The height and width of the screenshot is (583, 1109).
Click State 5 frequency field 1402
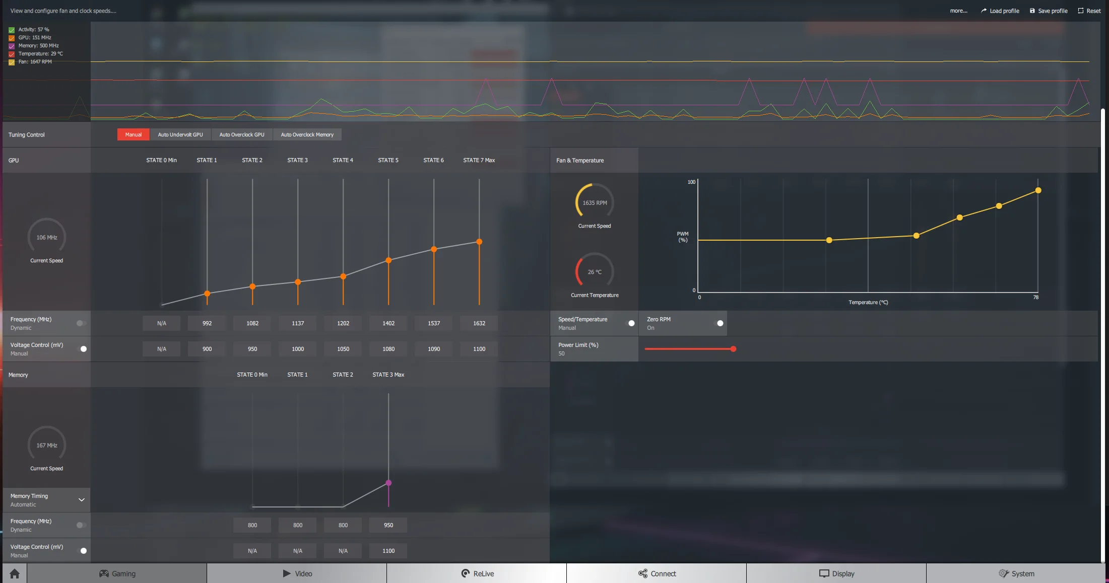pyautogui.click(x=388, y=323)
